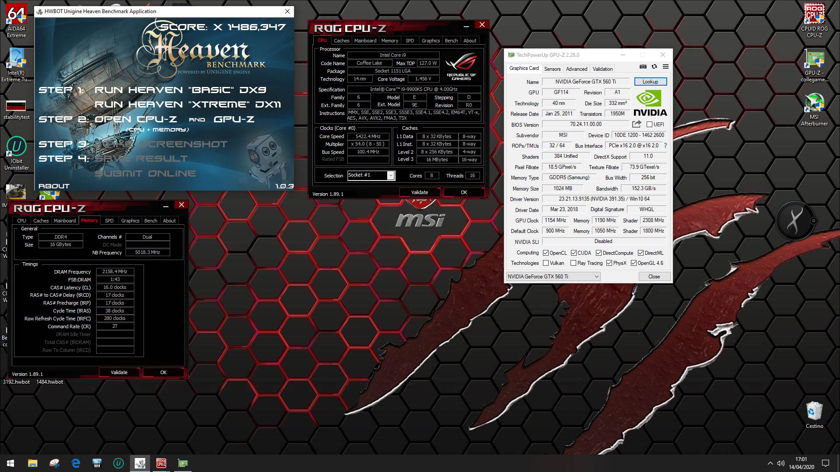
Task: Open Graphics tab in Memory window
Action: point(130,221)
